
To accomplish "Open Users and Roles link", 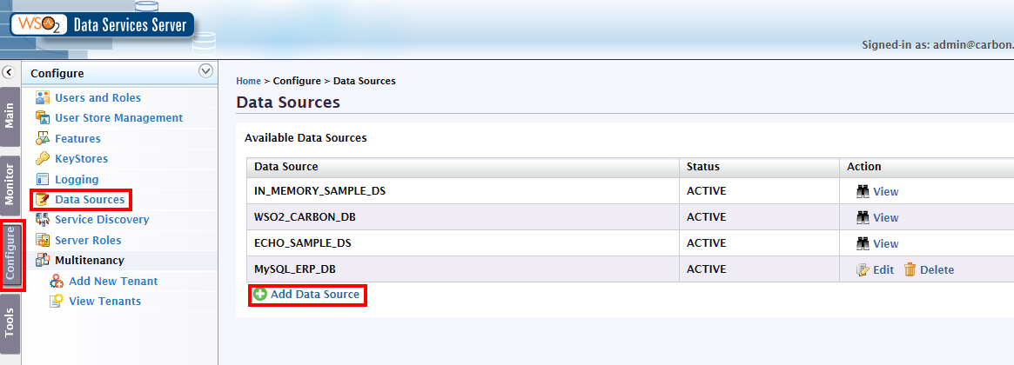I will [x=97, y=98].
